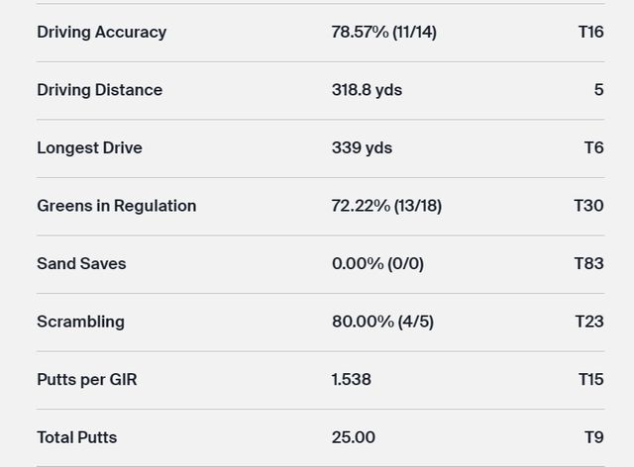
Task: Click the 339 yds value
Action: pyautogui.click(x=362, y=147)
